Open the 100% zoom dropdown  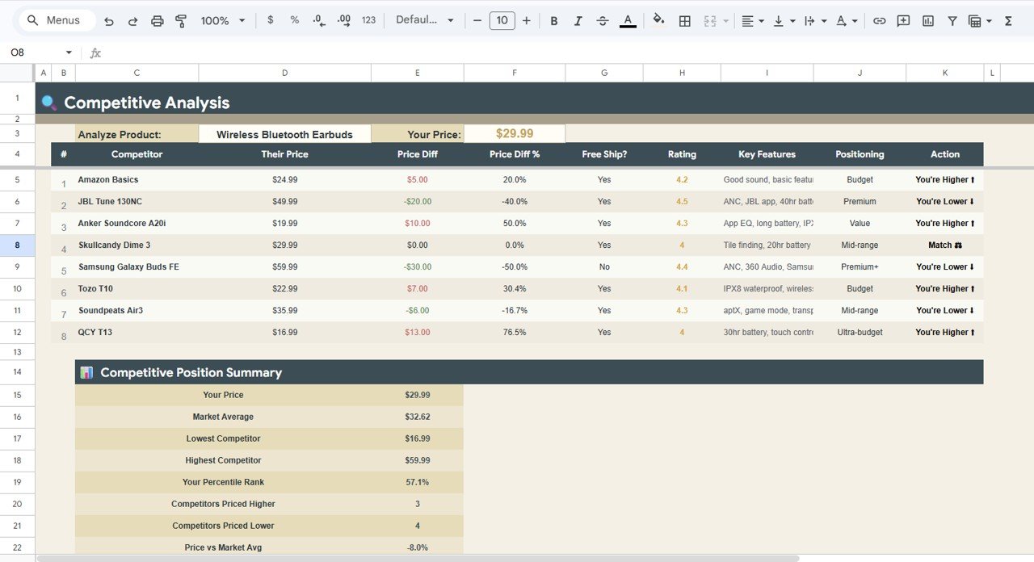click(x=223, y=21)
